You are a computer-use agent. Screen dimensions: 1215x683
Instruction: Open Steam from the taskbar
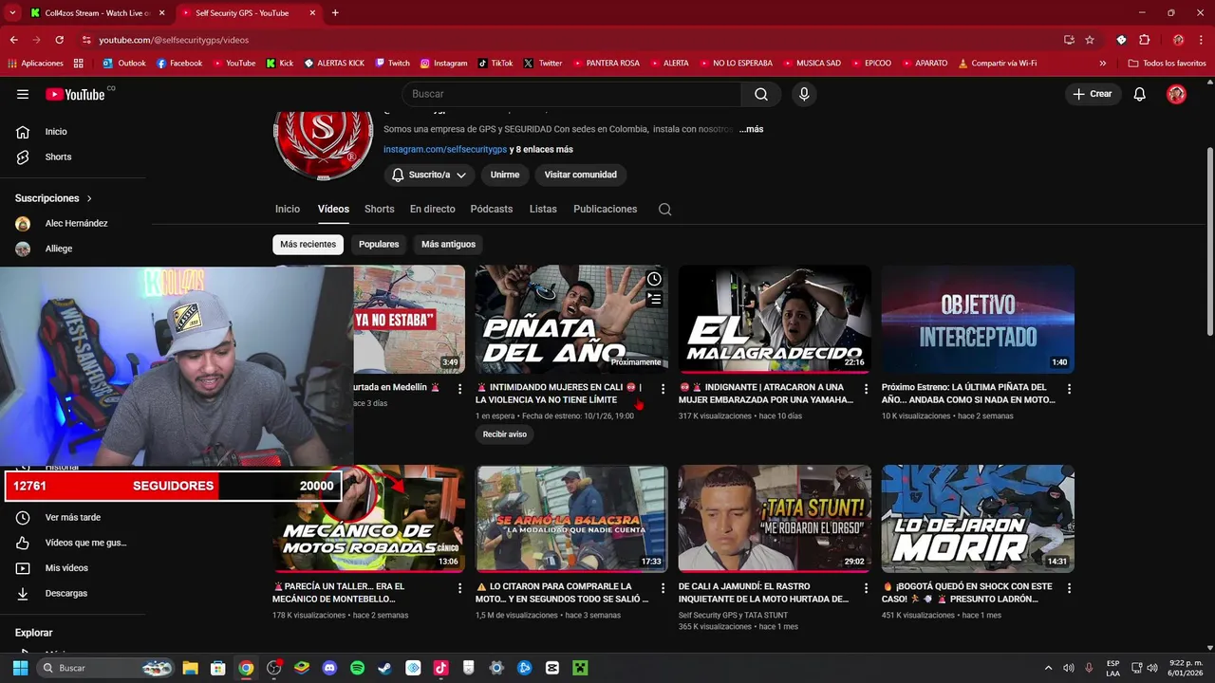(x=384, y=668)
